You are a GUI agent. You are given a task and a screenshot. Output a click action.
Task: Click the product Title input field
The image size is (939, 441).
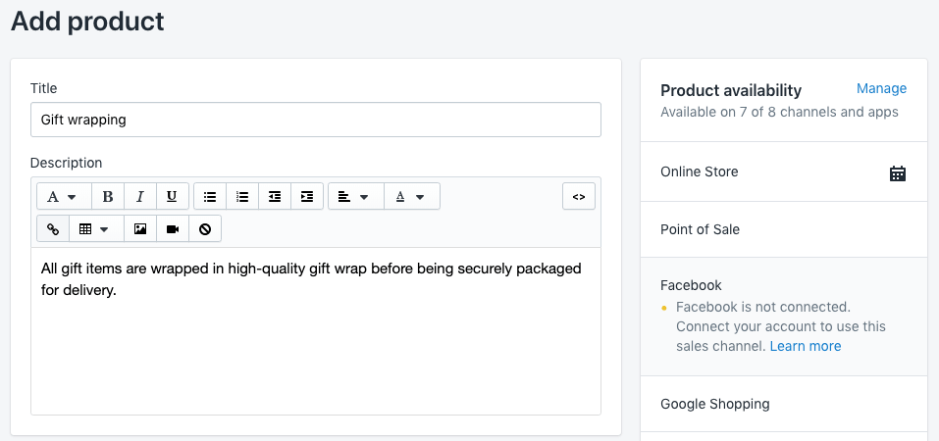click(315, 121)
